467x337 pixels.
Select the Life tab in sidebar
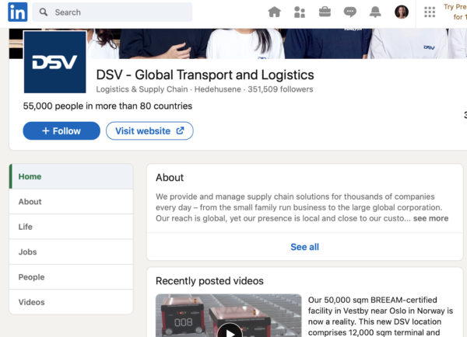pyautogui.click(x=71, y=227)
